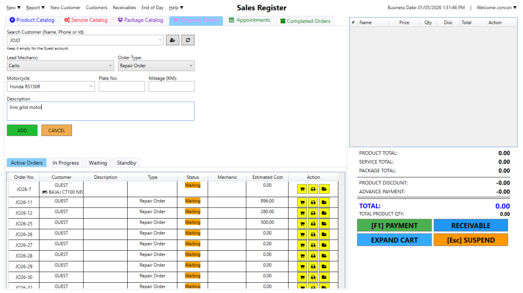523x293 pixels.
Task: Select the In Progress tab
Action: [x=65, y=163]
